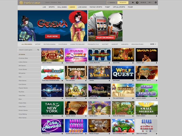182x136 pixels.
Task: Toggle favorite star for Wolf Quest
Action: (x=133, y=81)
